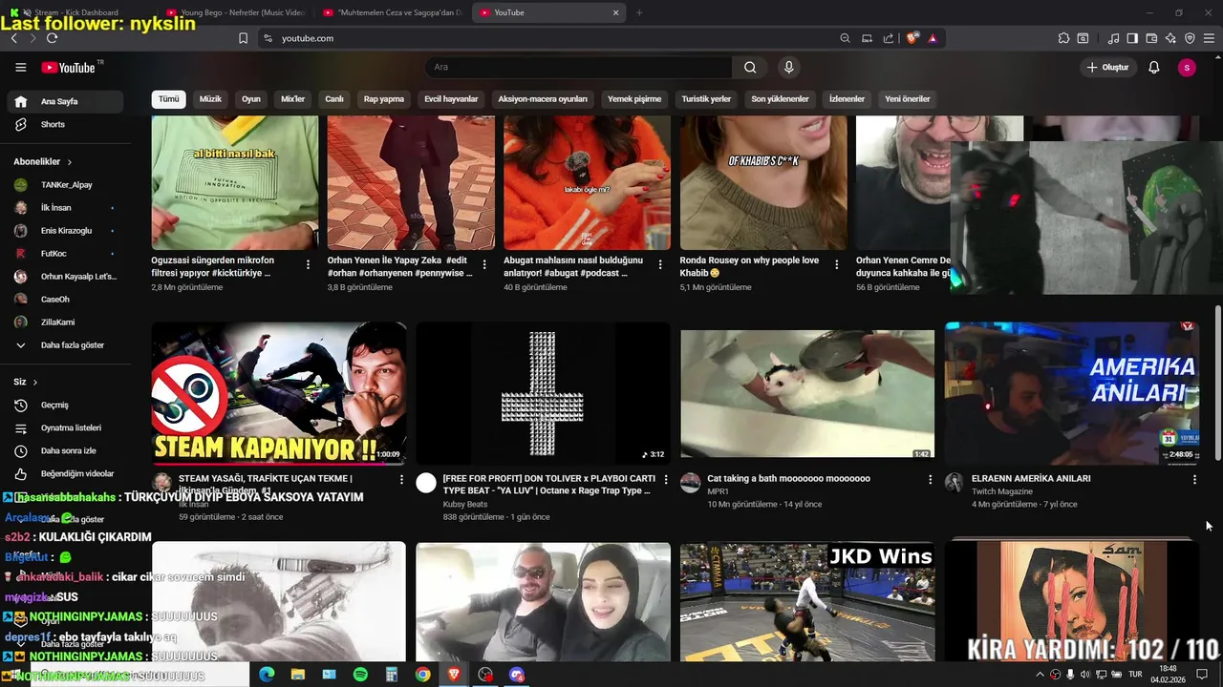Expand Daha fazla göster under subscriptions

63,345
